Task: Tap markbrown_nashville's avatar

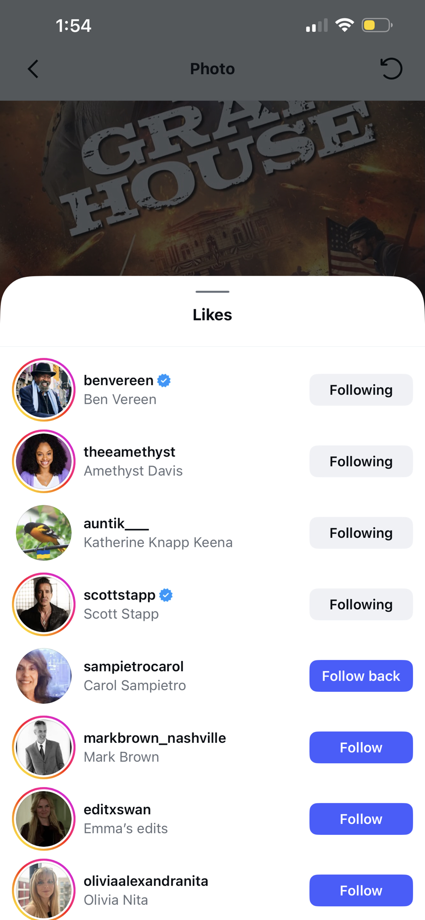Action: click(x=44, y=747)
